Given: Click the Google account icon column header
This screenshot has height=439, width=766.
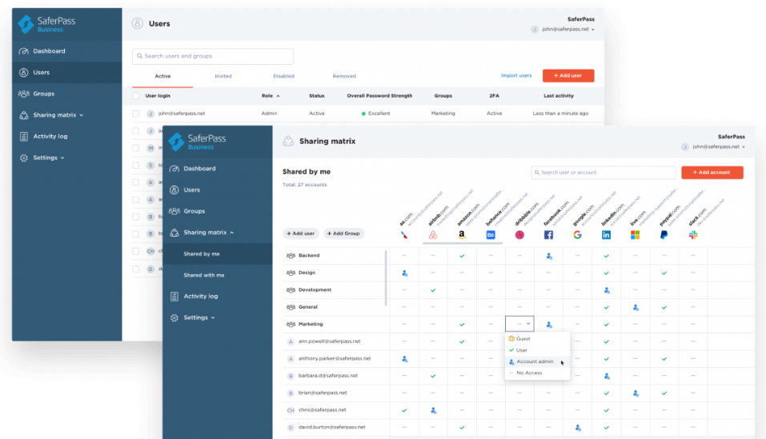Looking at the screenshot, I should tap(577, 235).
